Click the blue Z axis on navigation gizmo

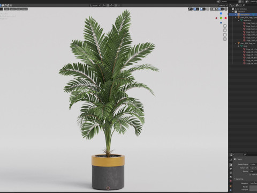(221, 13)
